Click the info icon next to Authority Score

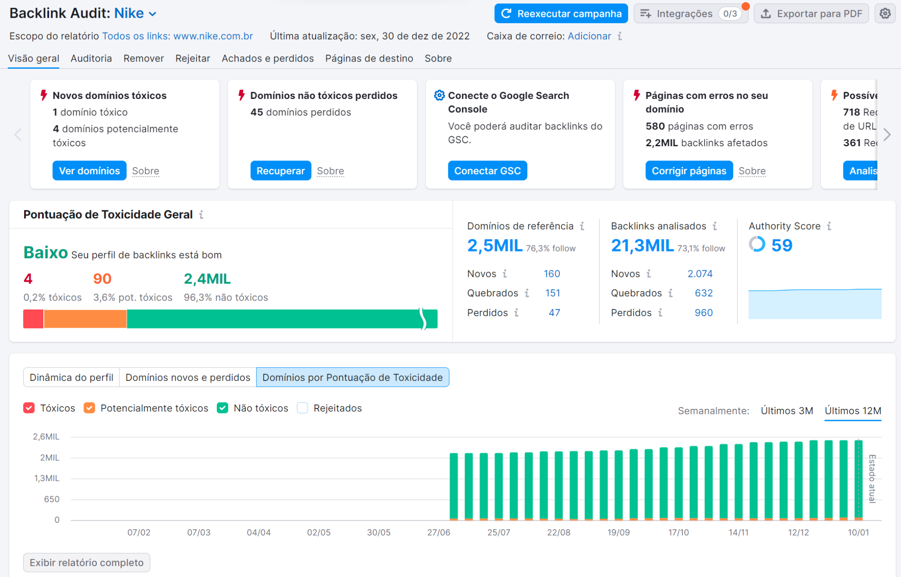[x=830, y=226]
